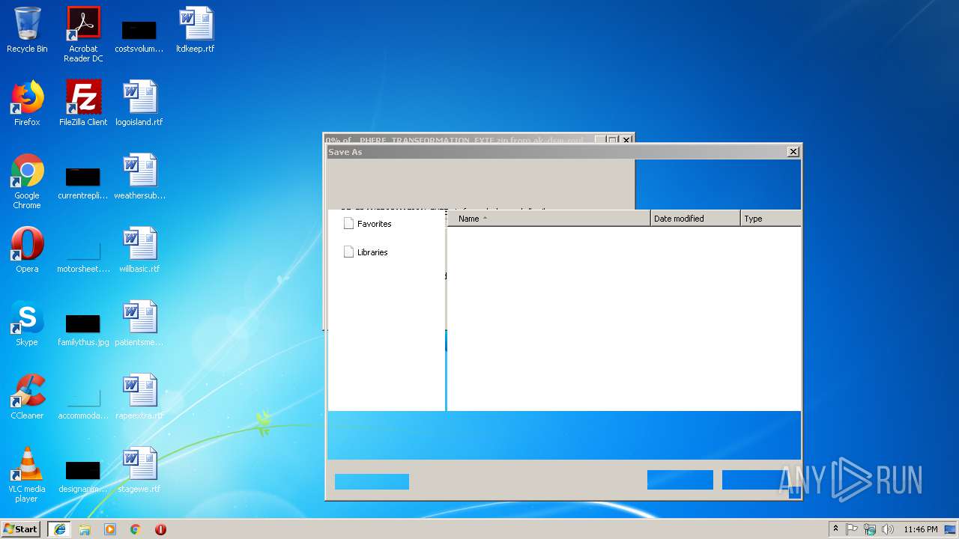Open network status tray icon
959x539 pixels.
point(870,529)
